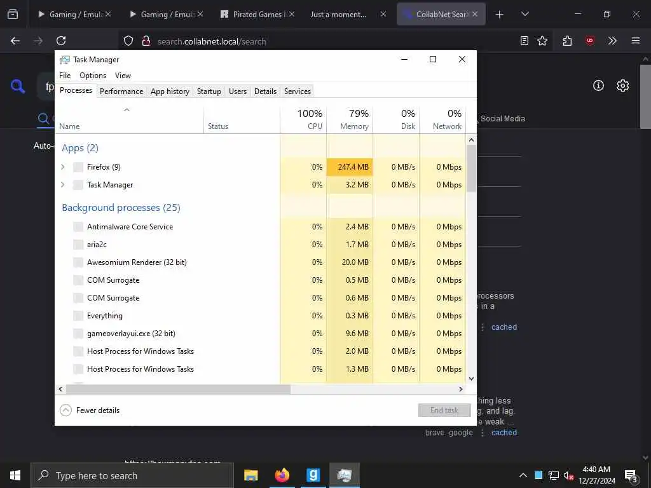
Task: Click the Task Manager process row icon
Action: [x=78, y=185]
